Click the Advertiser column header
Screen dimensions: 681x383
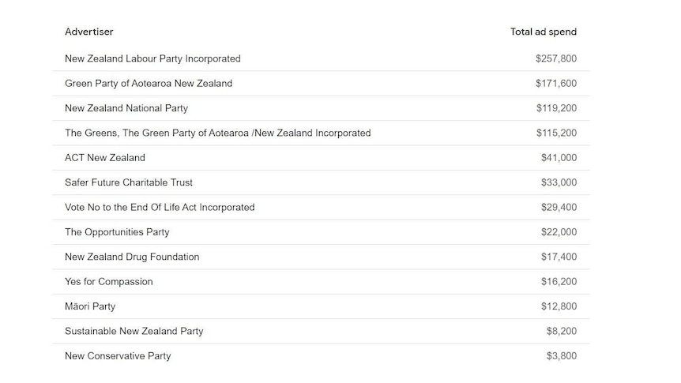[89, 32]
